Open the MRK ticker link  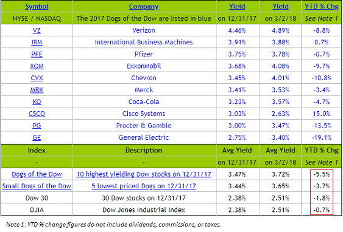pos(37,90)
